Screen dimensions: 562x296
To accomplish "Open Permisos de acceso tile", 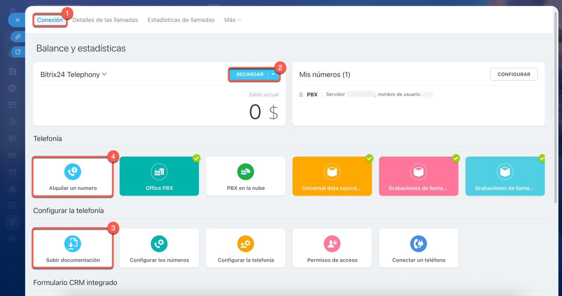I will [x=332, y=248].
